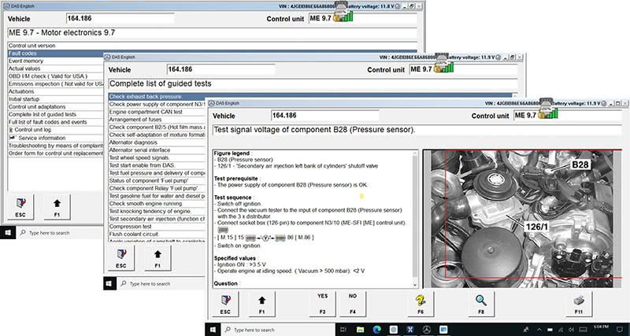Open File Explorer folder icon on taskbar

[x=360, y=330]
